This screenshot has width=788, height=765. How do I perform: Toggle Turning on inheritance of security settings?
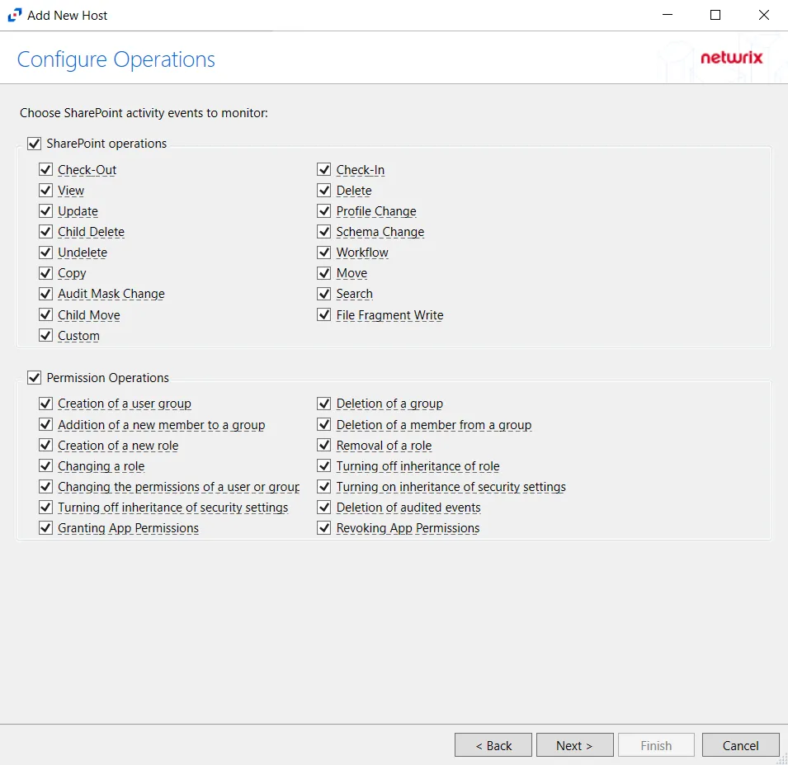pyautogui.click(x=324, y=487)
